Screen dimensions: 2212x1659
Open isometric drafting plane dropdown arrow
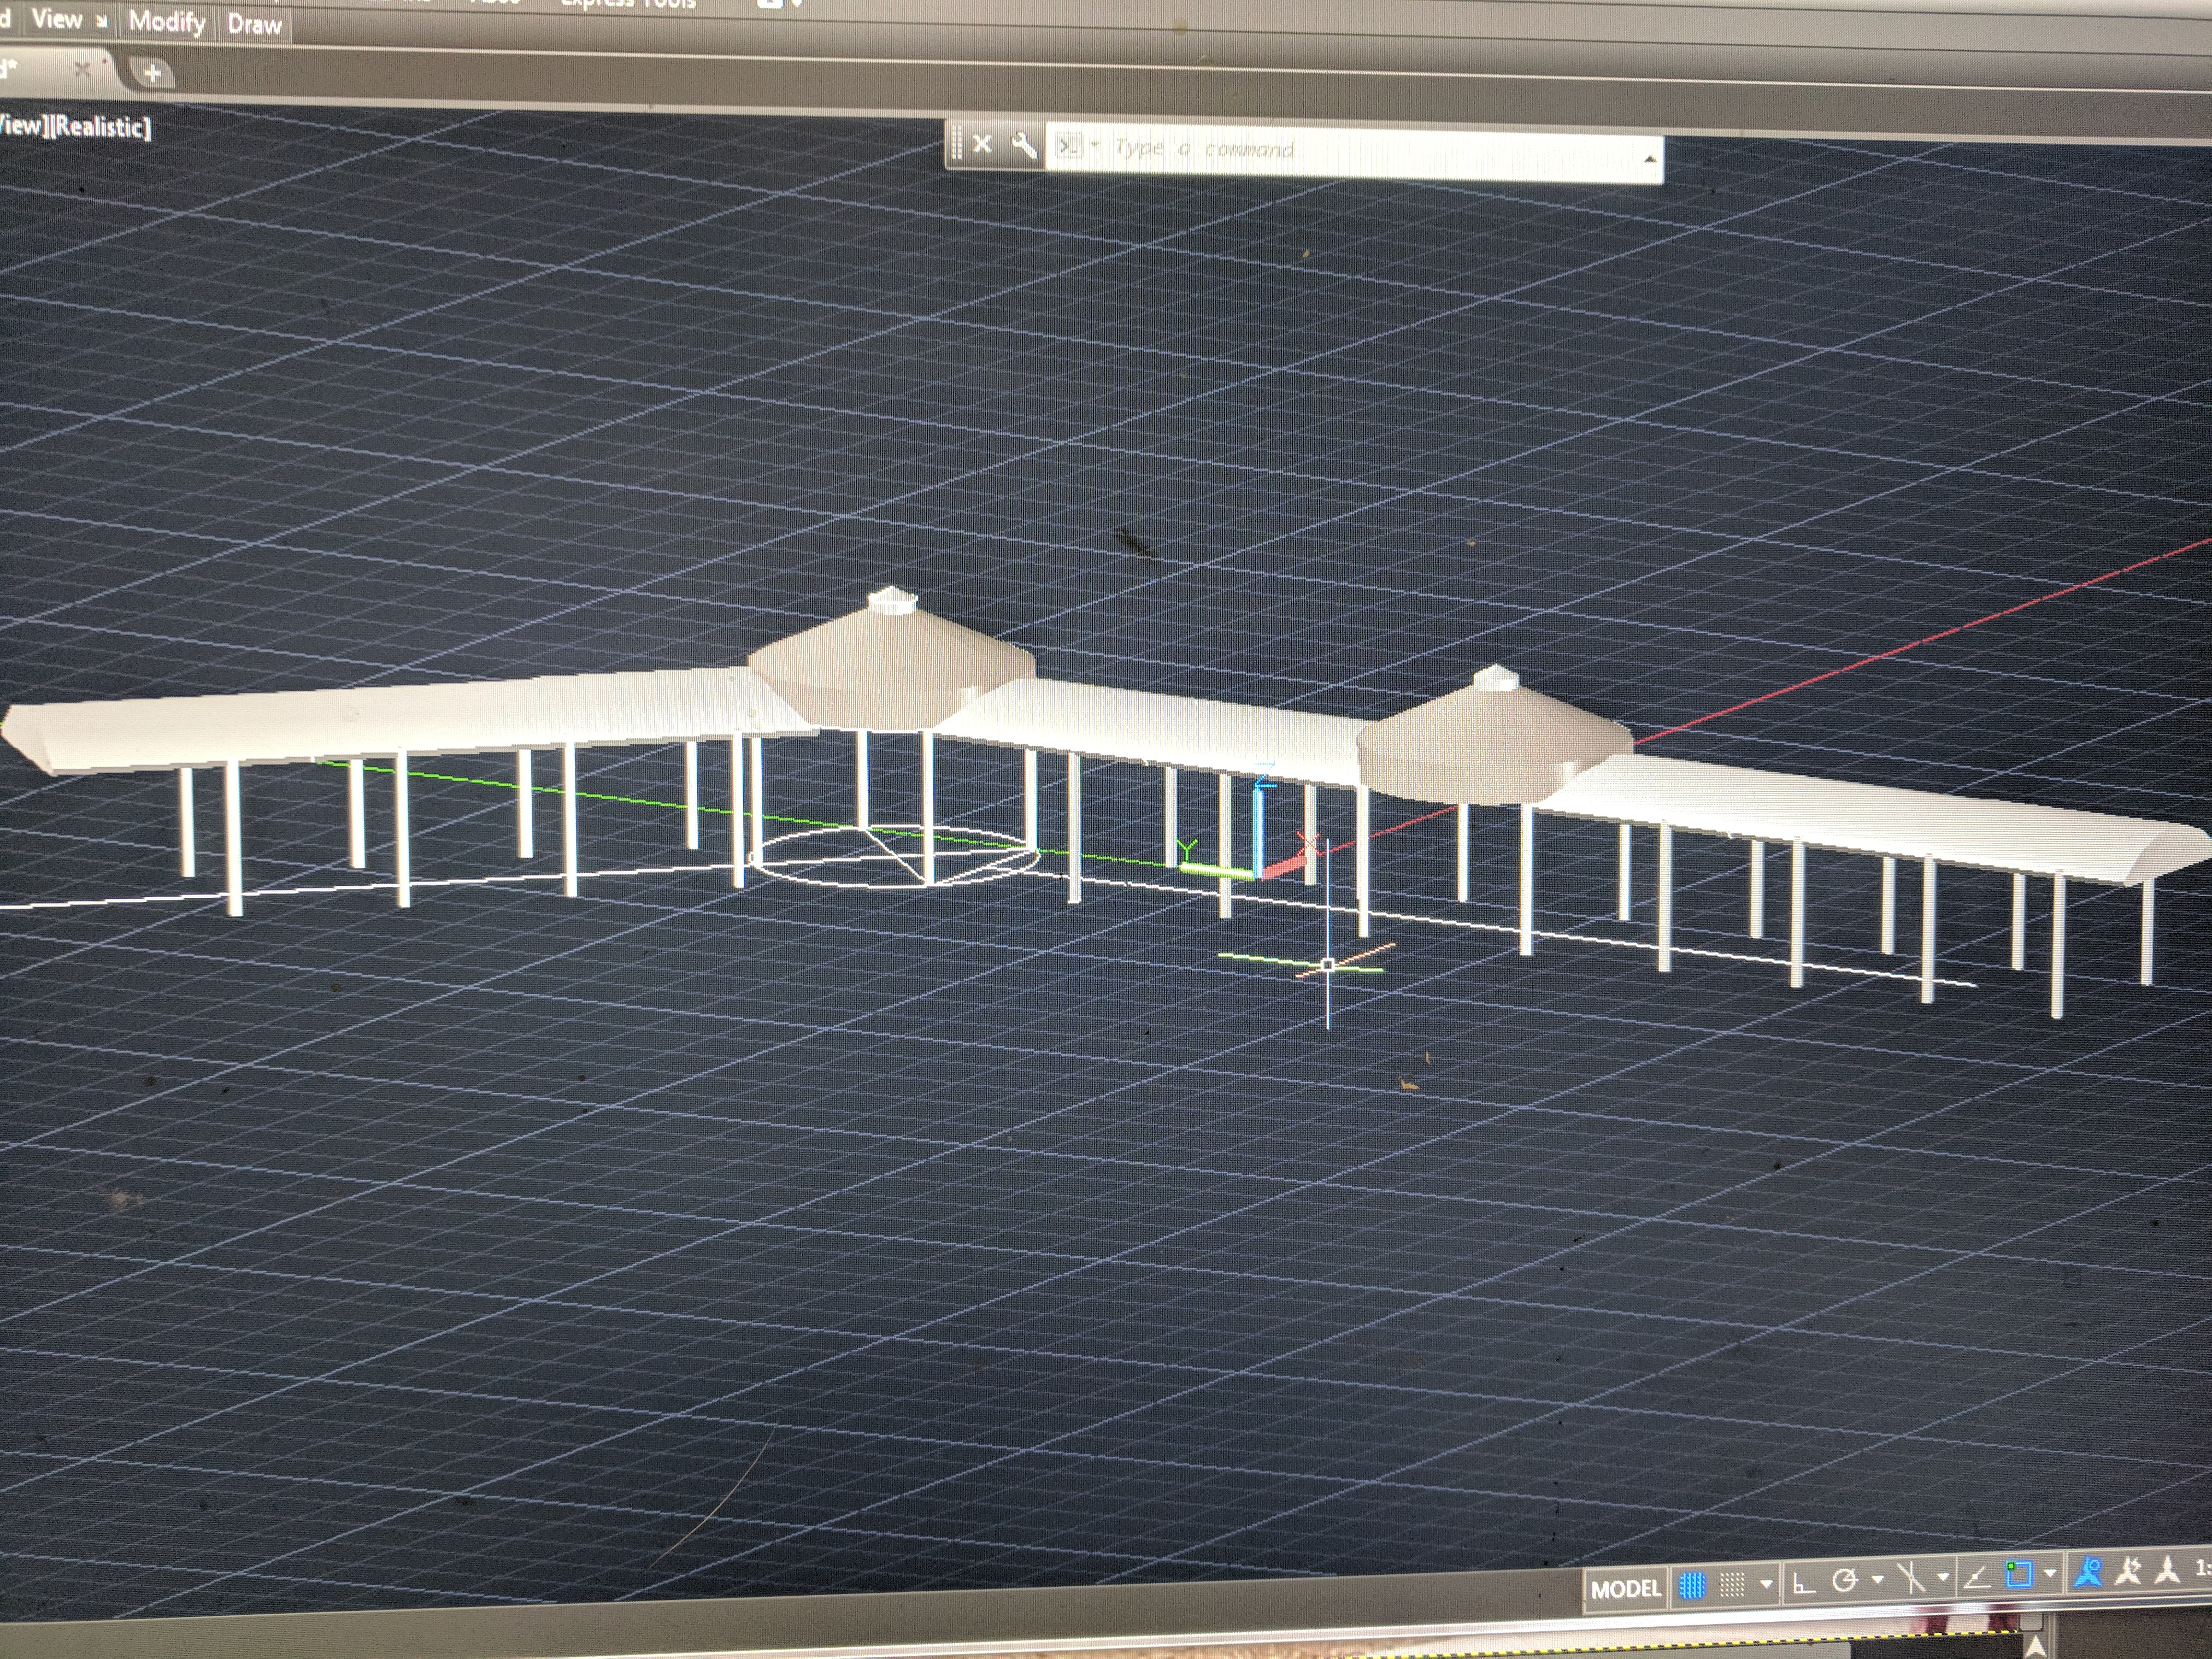1942,1578
